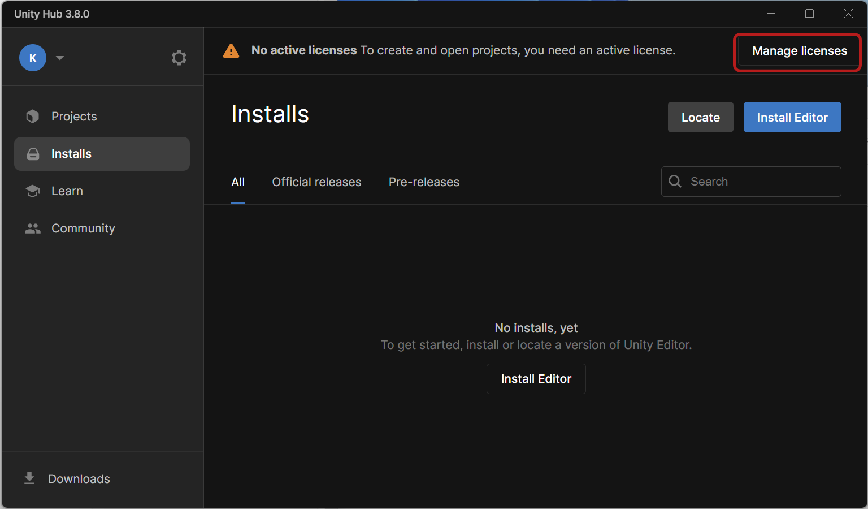Click the blue Install Editor button
This screenshot has width=868, height=509.
pyautogui.click(x=792, y=117)
